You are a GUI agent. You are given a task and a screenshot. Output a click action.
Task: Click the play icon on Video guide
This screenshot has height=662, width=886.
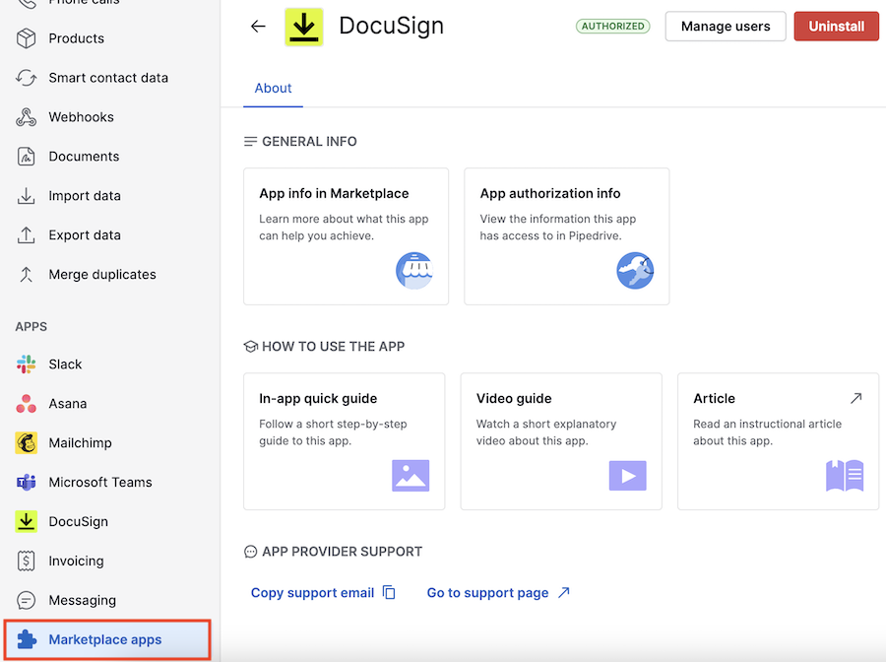(x=627, y=476)
